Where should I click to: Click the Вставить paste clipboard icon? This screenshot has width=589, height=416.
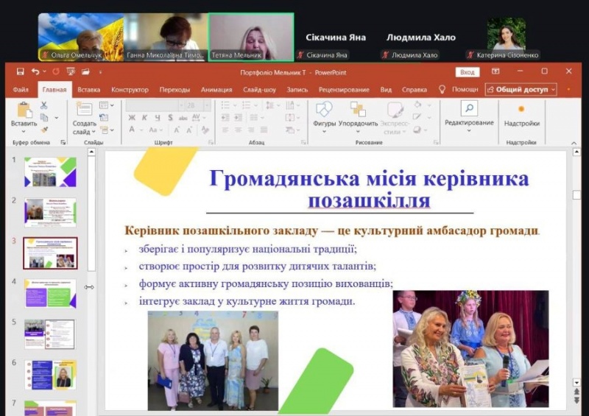(24, 110)
